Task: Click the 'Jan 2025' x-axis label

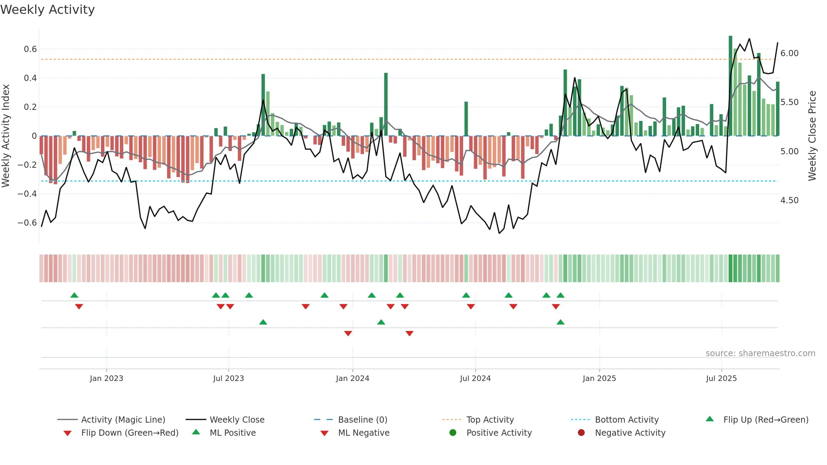Action: pyautogui.click(x=599, y=378)
